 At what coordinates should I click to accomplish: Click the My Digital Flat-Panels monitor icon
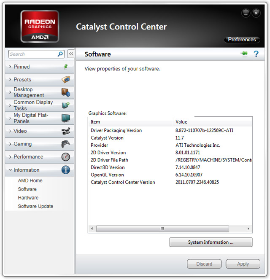pyautogui.click(x=65, y=118)
